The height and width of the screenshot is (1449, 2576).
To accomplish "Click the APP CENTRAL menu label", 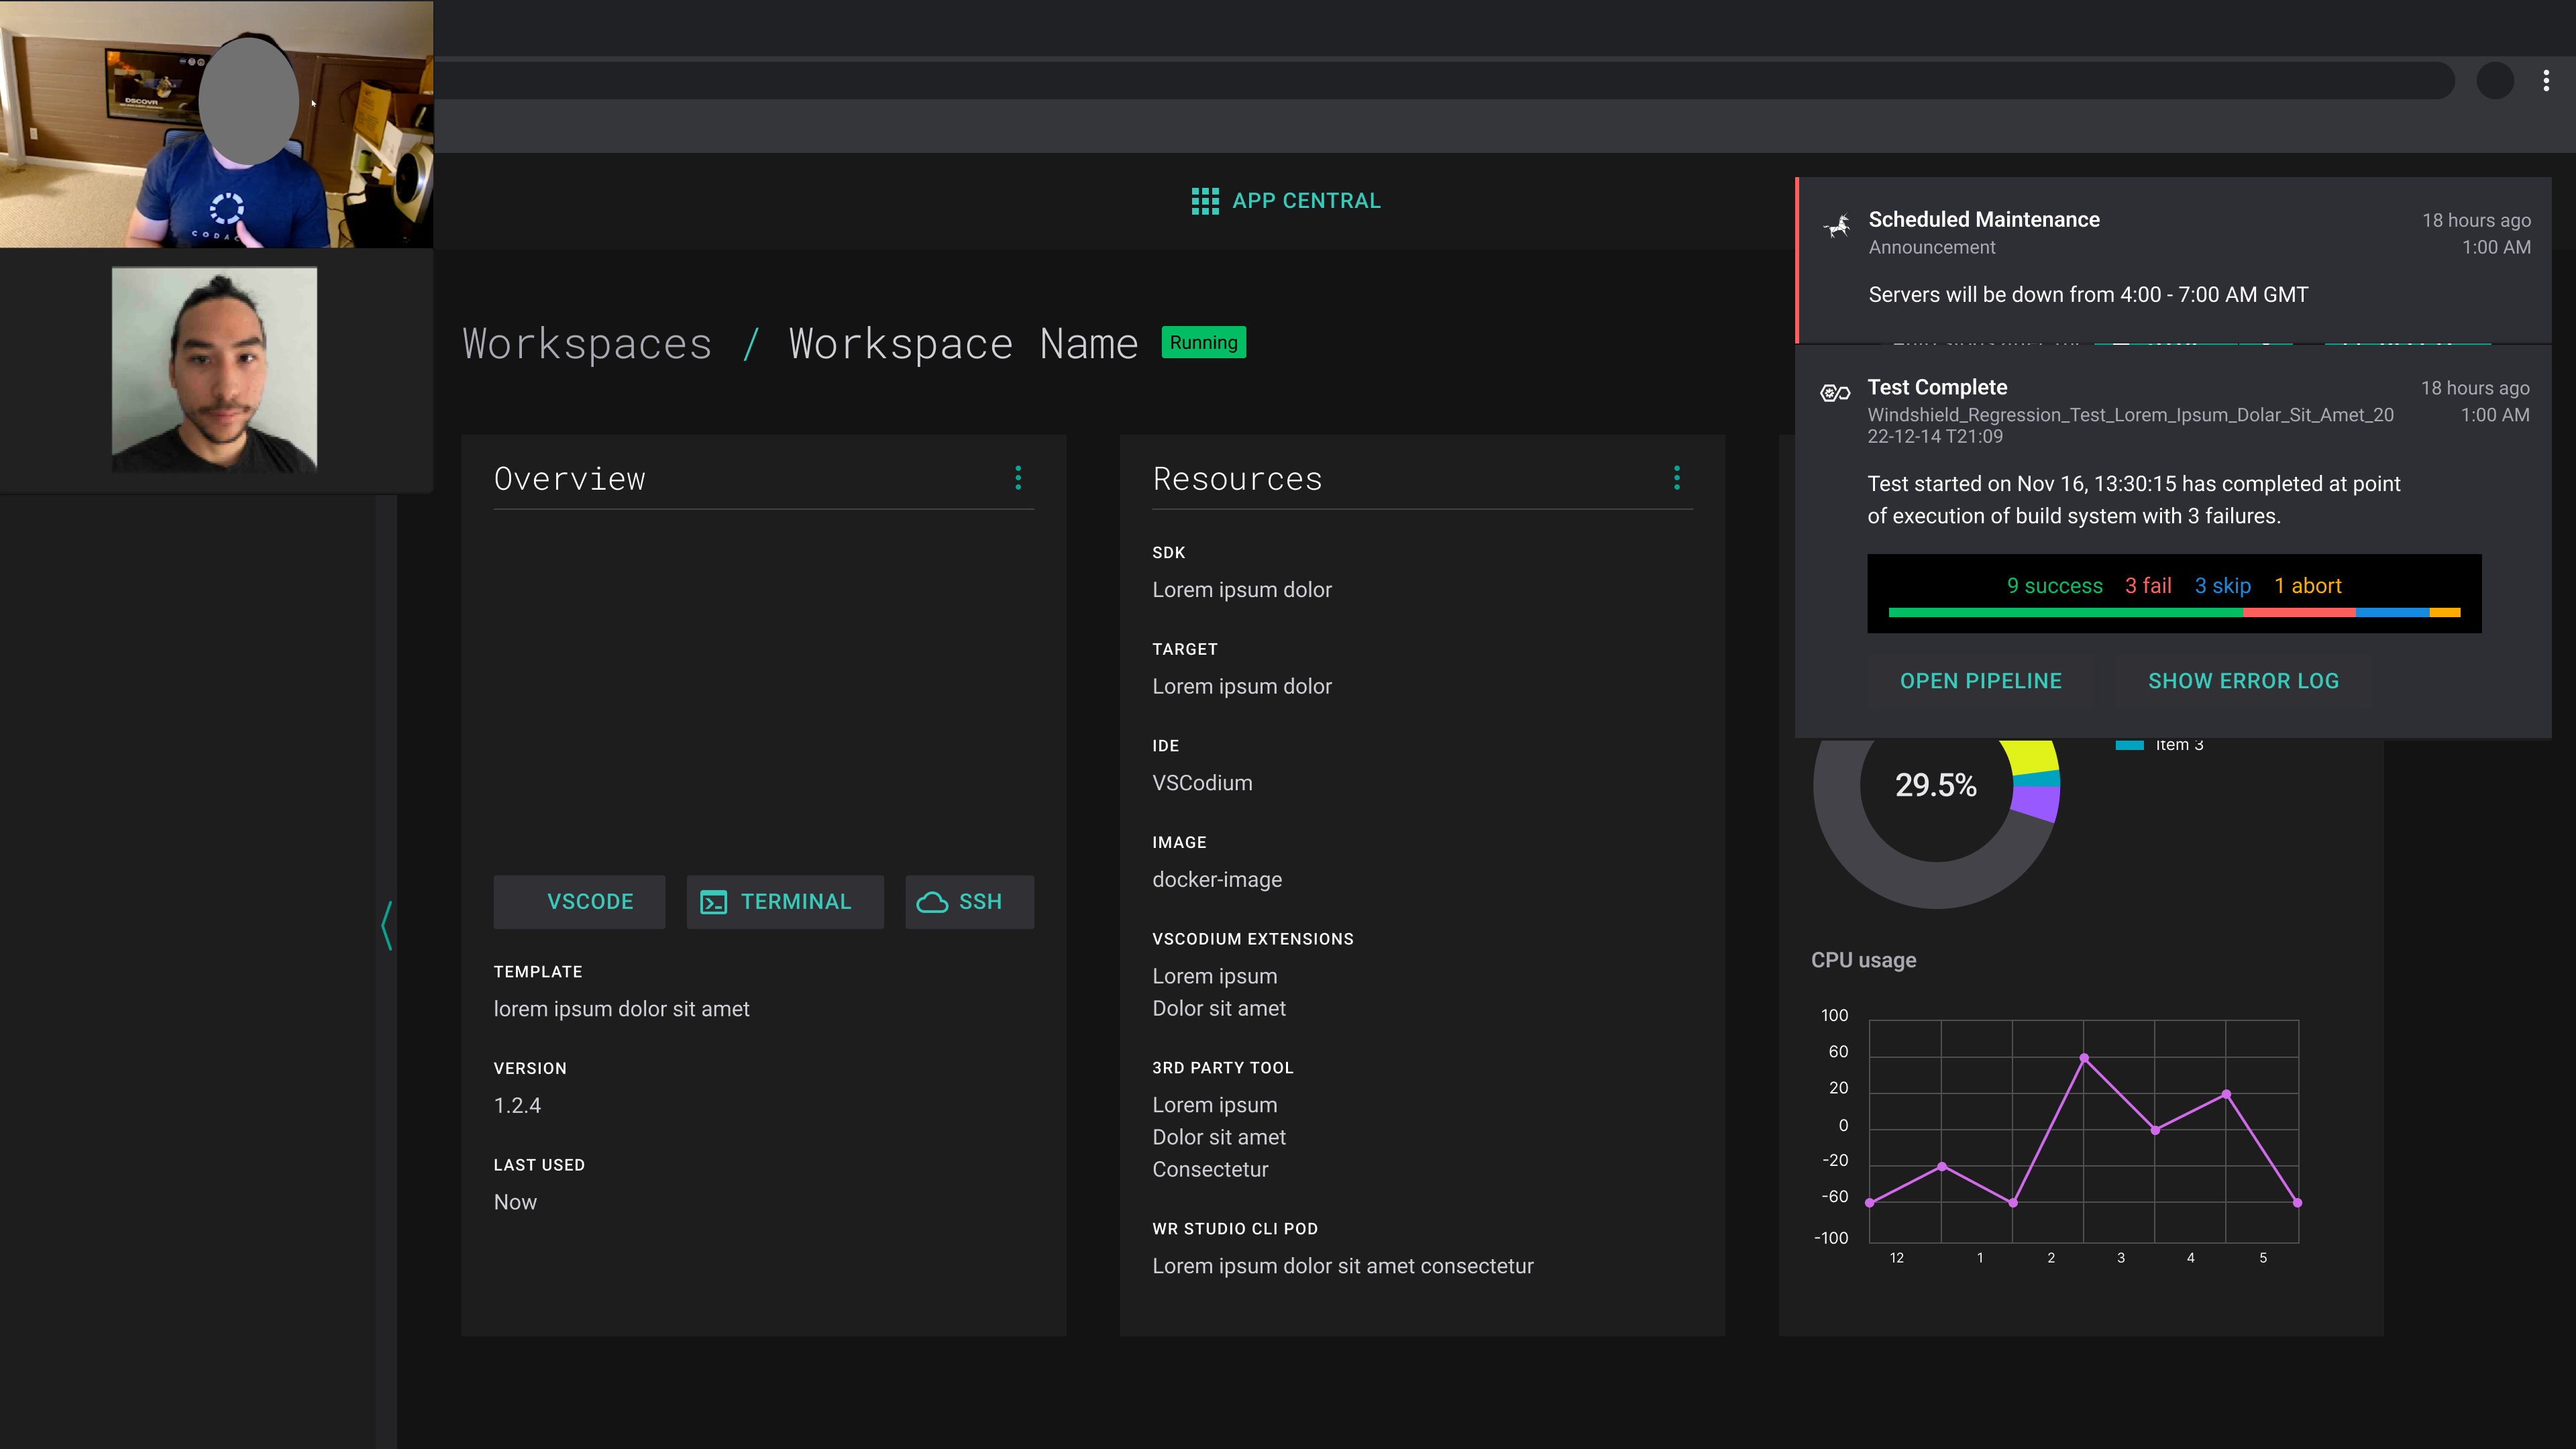I will [x=1306, y=201].
